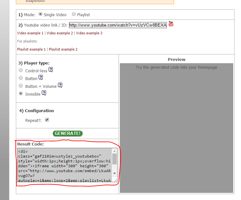The image size is (241, 200).
Task: Open Video example 1 link
Action: pos(30,33)
